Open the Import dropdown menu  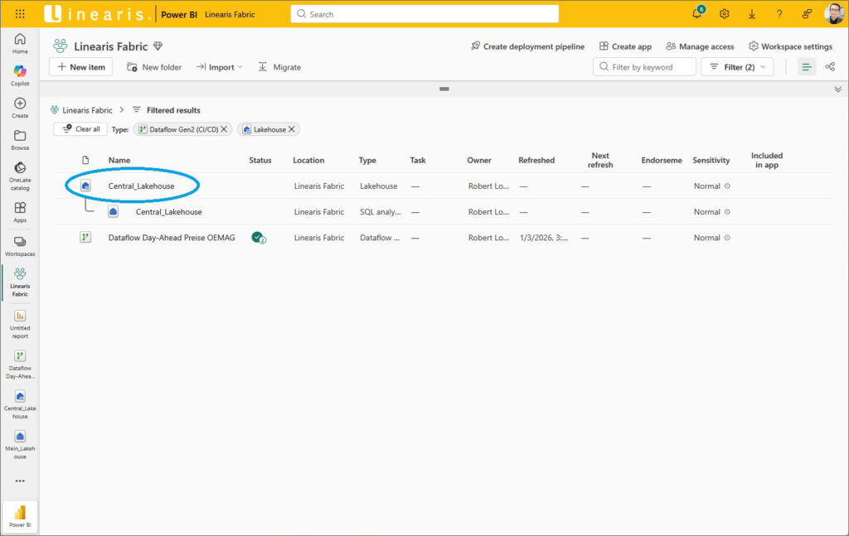(x=220, y=67)
